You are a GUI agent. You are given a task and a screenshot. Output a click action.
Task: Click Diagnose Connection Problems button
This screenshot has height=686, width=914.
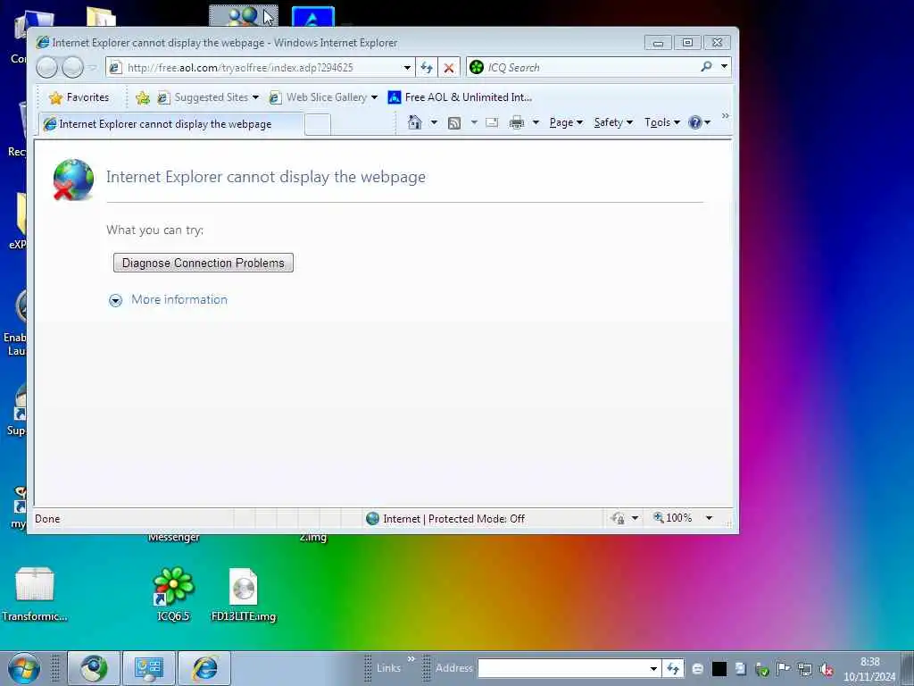tap(204, 263)
